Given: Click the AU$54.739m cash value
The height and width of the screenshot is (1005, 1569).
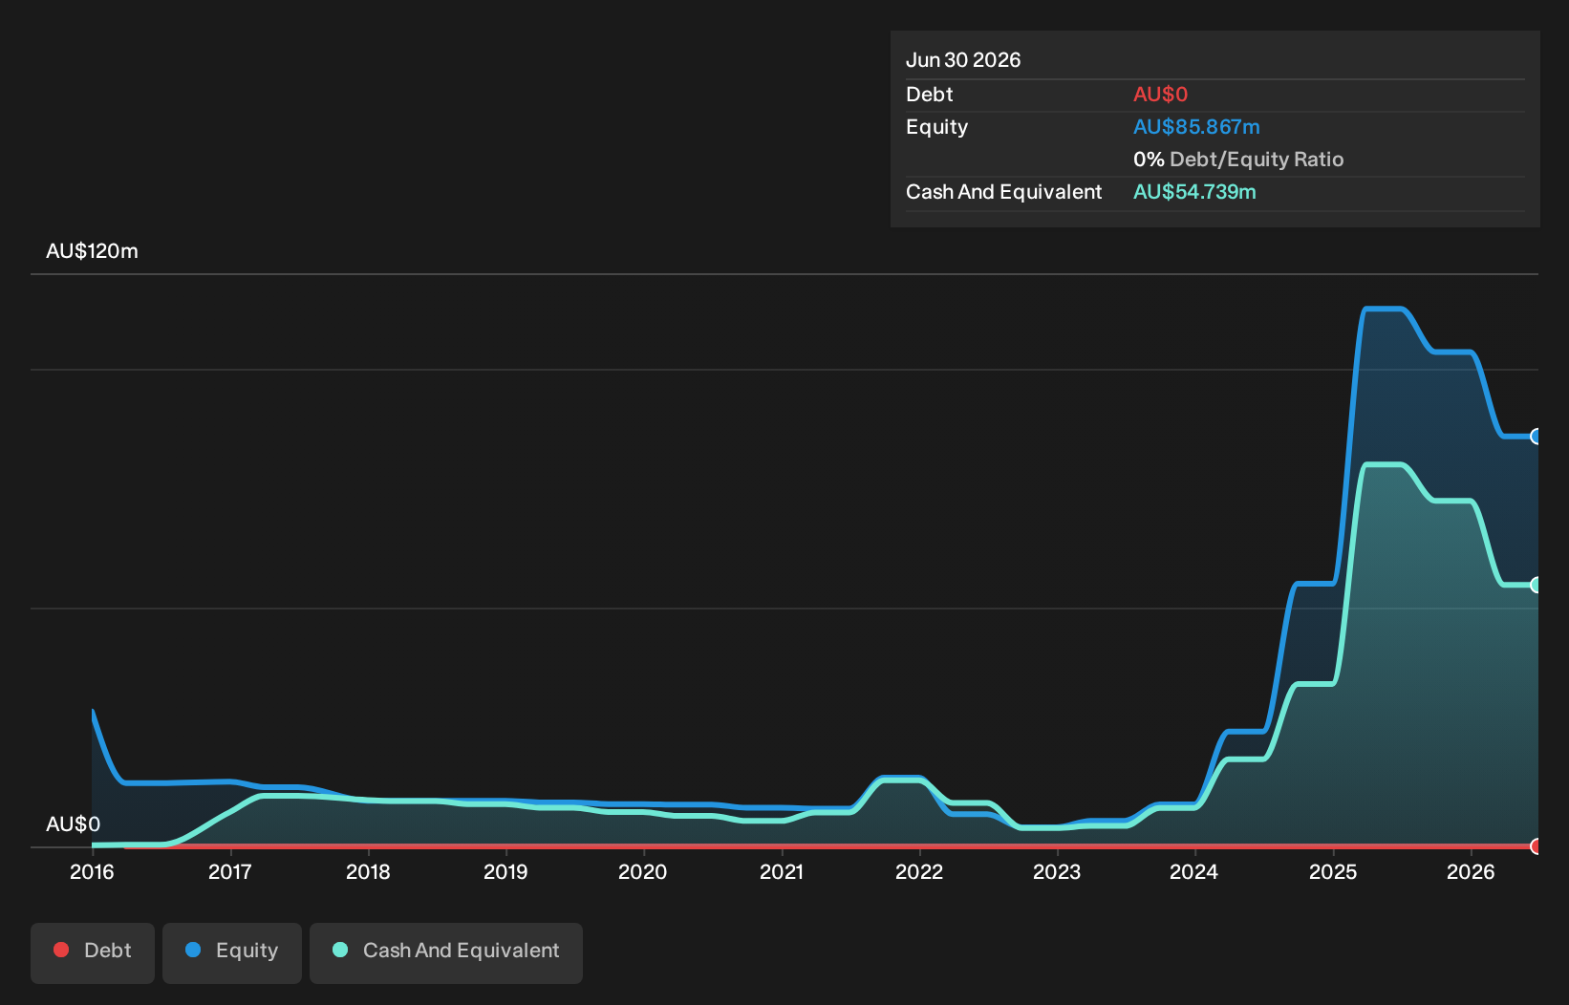Looking at the screenshot, I should pos(1194,192).
